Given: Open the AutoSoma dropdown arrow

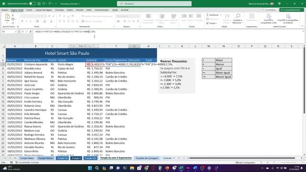Looking at the screenshot, I should coord(221,15).
